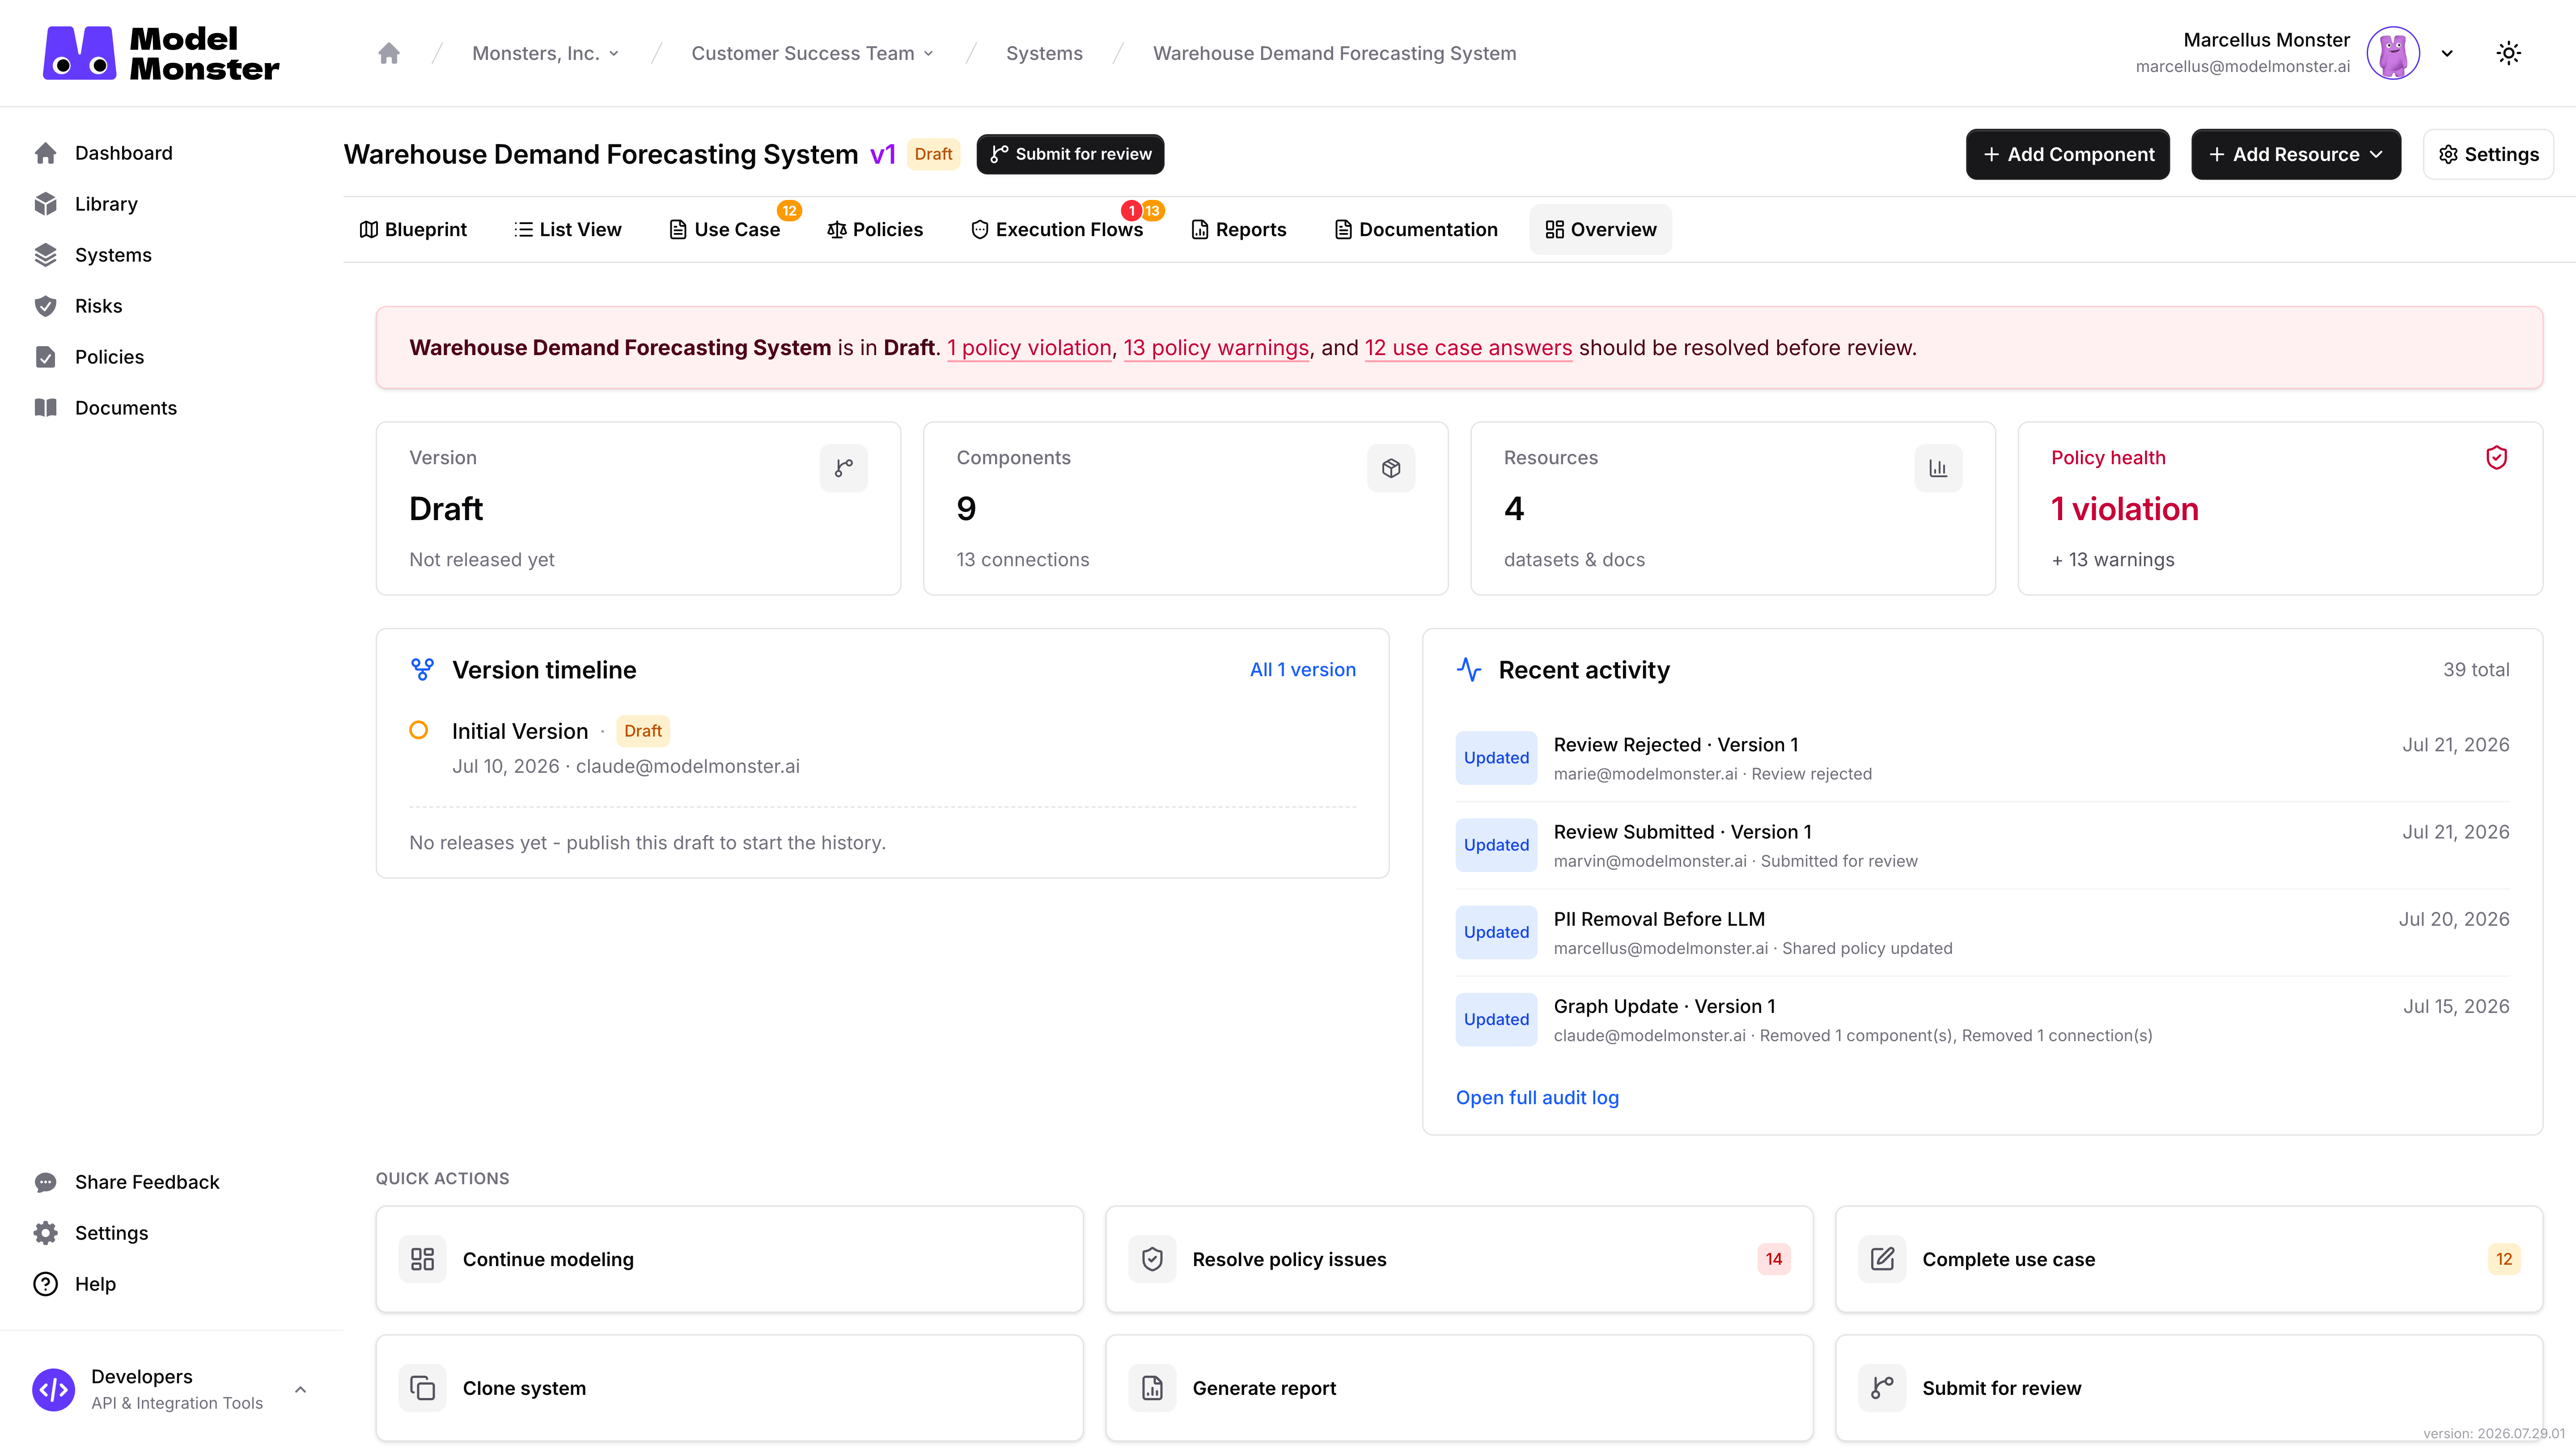Open Documents in the sidebar
2576x1449 pixels.
coord(125,408)
